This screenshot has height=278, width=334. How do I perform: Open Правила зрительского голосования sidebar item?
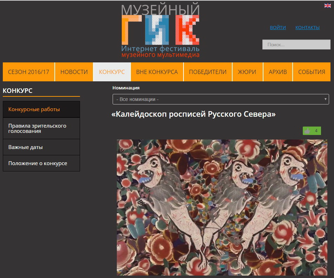pyautogui.click(x=41, y=128)
